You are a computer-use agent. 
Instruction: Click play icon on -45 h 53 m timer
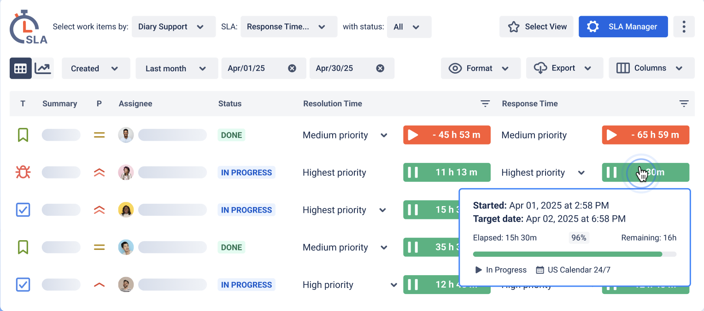point(413,135)
